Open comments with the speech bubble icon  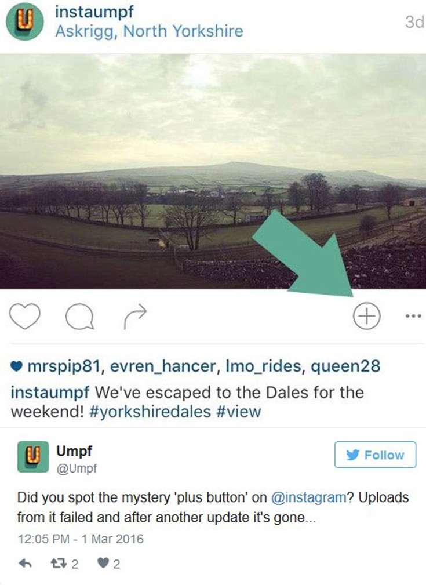click(x=79, y=317)
